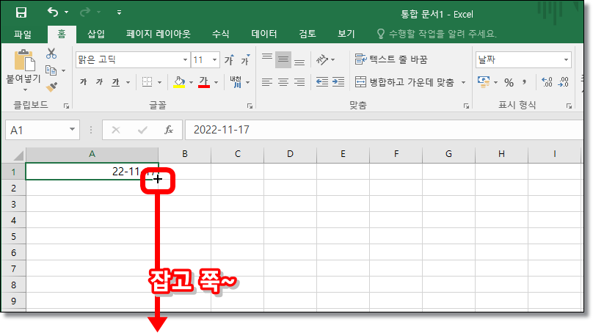Open the font color dropdown arrow

217,82
